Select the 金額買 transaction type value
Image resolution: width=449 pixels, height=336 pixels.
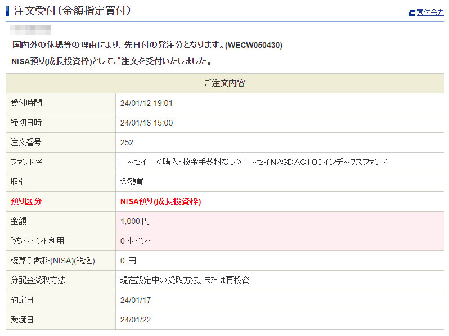point(132,182)
